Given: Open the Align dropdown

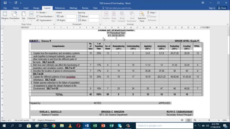Looking at the screenshot, I should (152, 13).
